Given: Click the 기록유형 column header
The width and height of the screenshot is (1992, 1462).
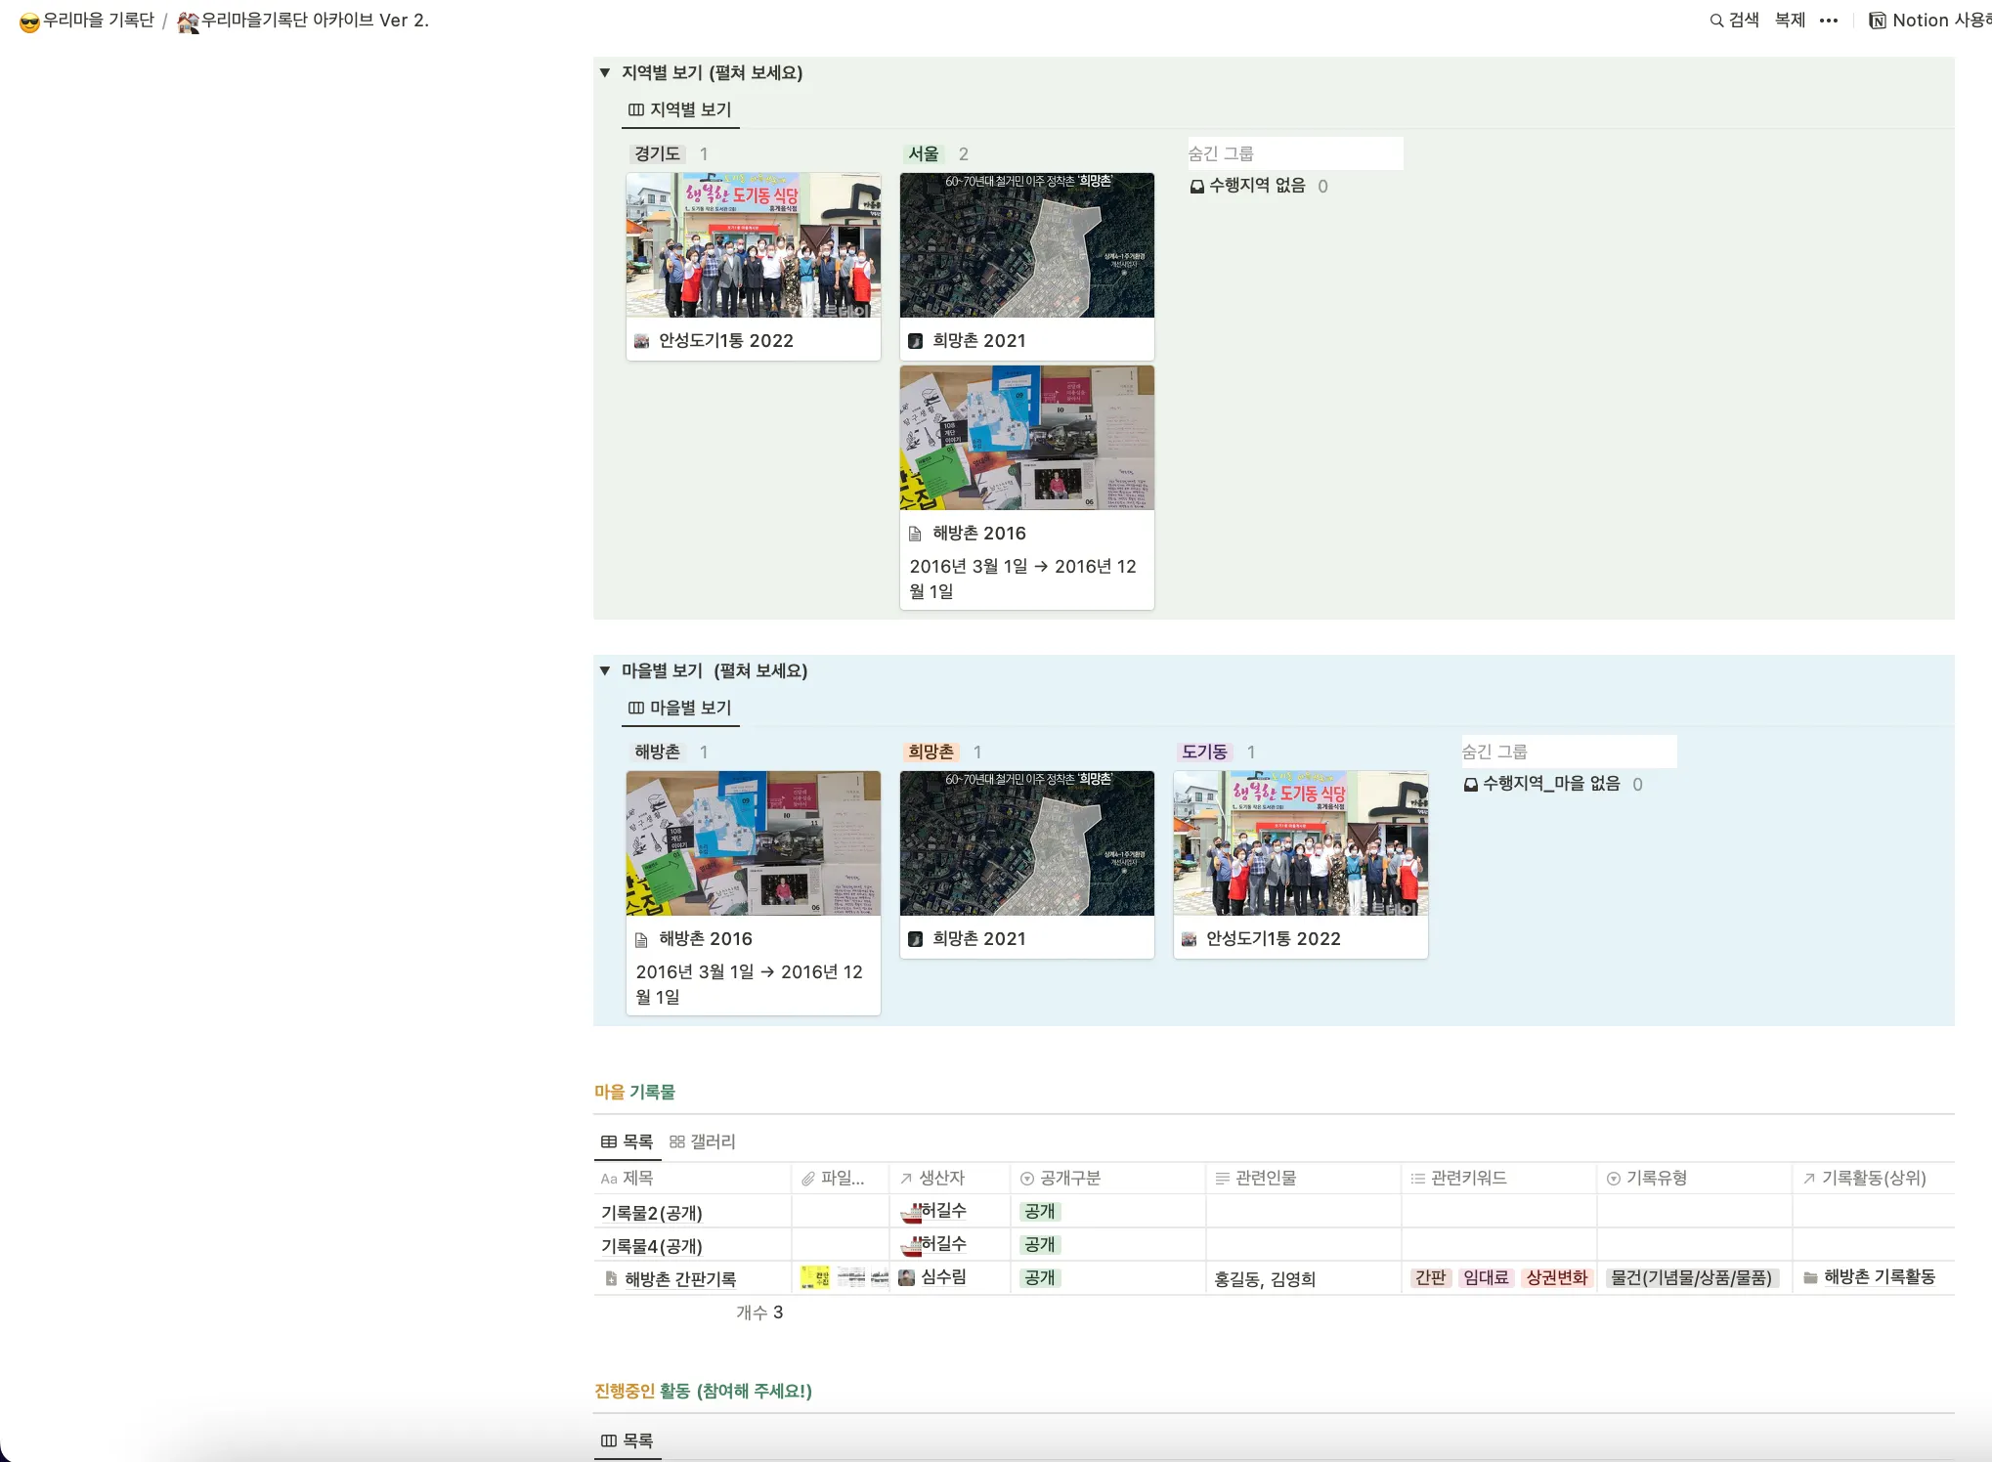Looking at the screenshot, I should (1656, 1178).
